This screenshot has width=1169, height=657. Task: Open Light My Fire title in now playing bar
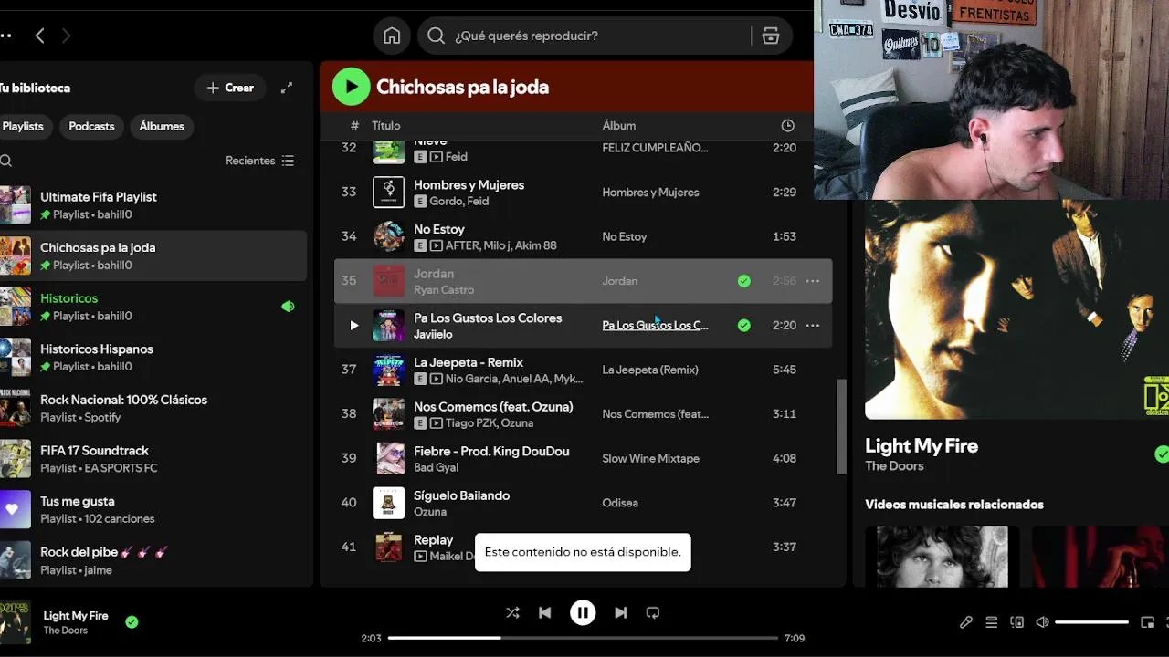(x=76, y=616)
